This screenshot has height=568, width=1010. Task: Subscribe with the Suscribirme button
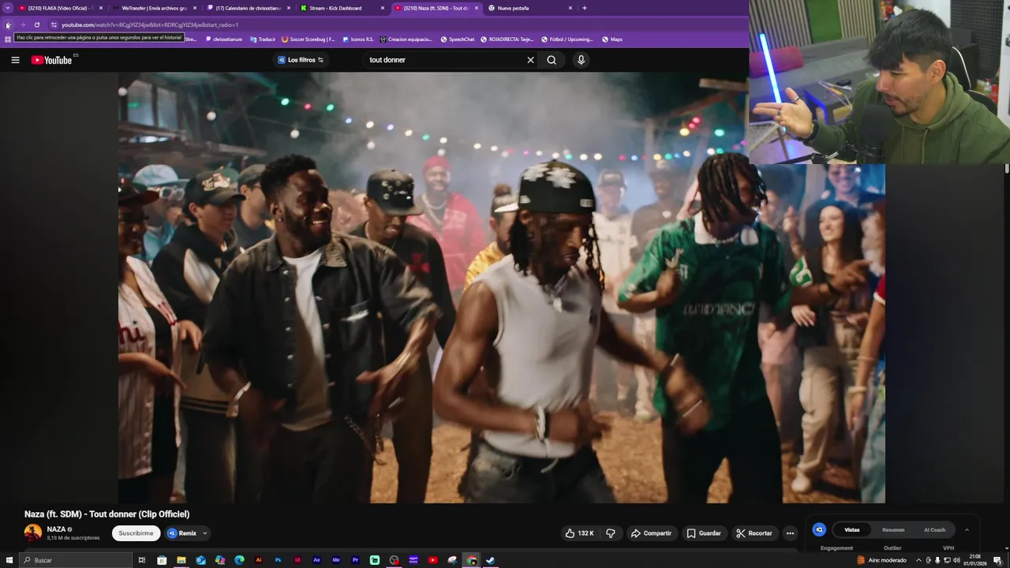(x=136, y=533)
